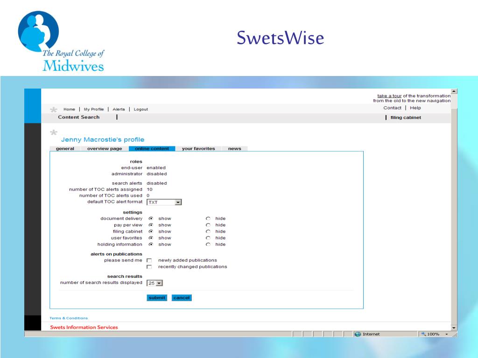Select hide for document delivery
The height and width of the screenshot is (358, 478).
[208, 219]
